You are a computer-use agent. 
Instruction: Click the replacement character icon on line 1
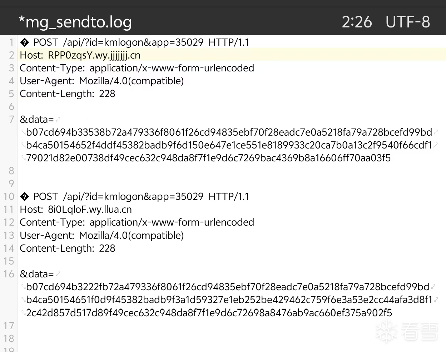pyautogui.click(x=24, y=43)
